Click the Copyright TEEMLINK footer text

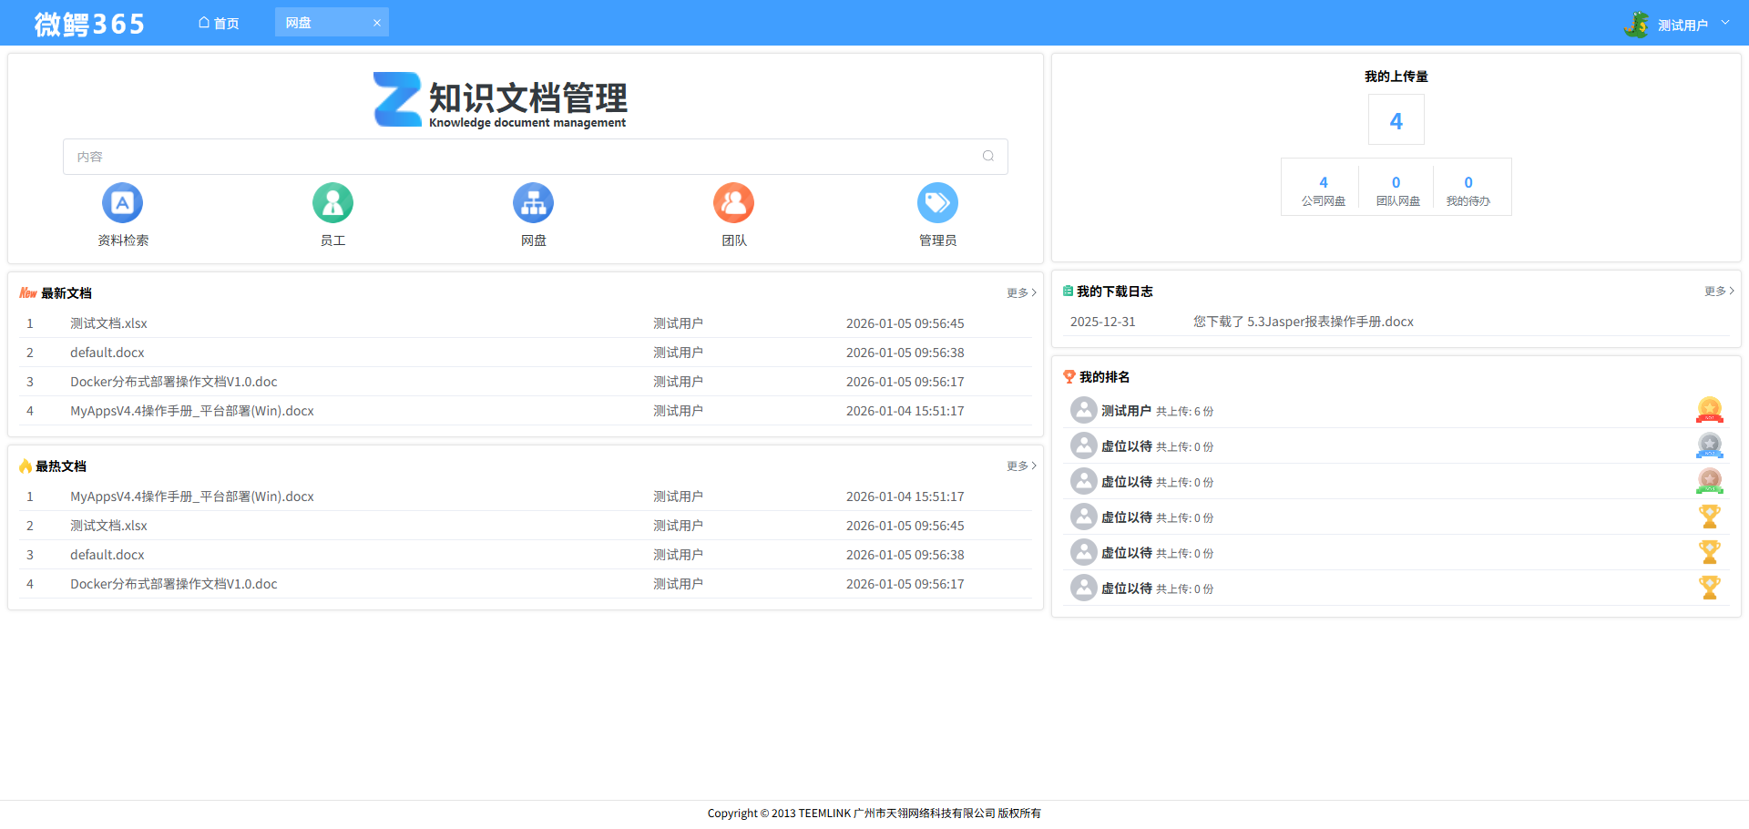click(874, 813)
